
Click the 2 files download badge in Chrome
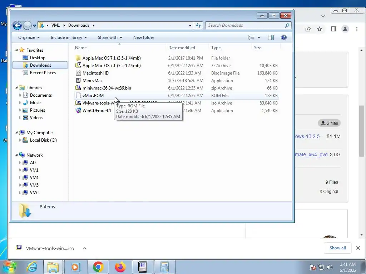(x=329, y=123)
